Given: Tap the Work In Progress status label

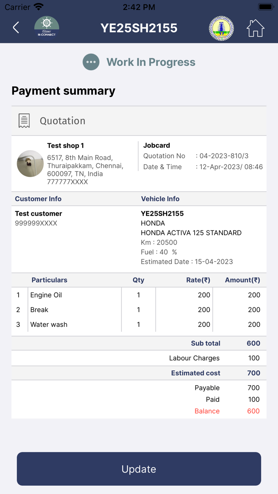Looking at the screenshot, I should point(151,62).
